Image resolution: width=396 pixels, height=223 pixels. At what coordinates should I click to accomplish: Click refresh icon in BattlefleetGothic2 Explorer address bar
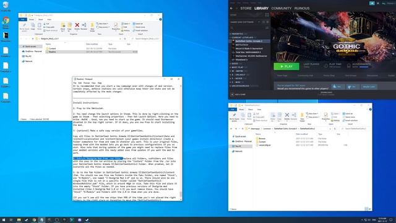[335, 129]
